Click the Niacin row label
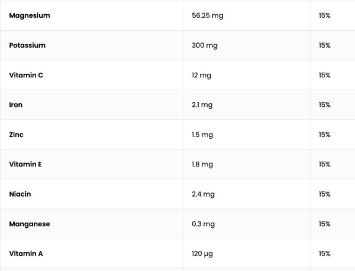 tap(20, 194)
